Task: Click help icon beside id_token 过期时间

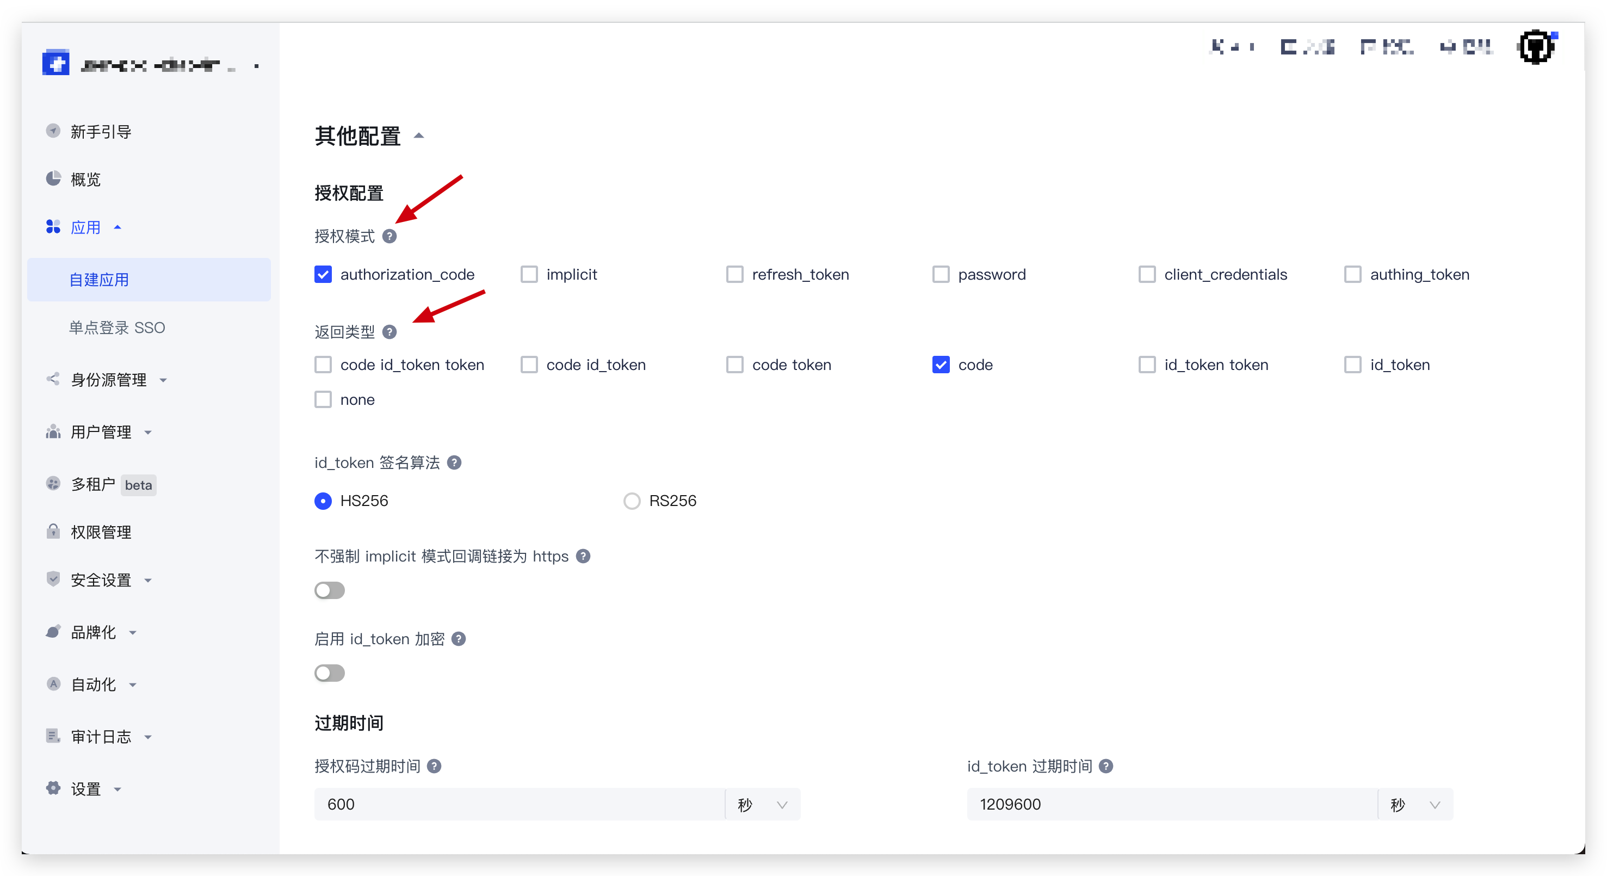Action: (x=1105, y=766)
